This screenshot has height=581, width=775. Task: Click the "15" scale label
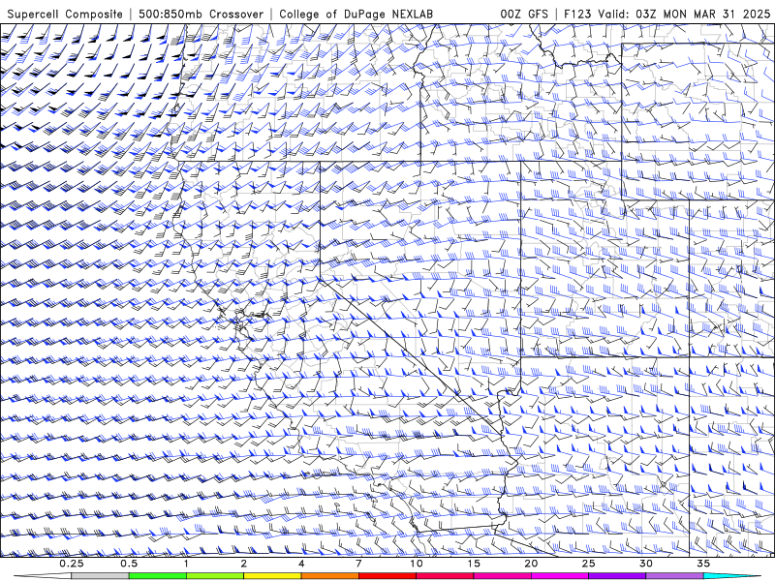(x=474, y=564)
